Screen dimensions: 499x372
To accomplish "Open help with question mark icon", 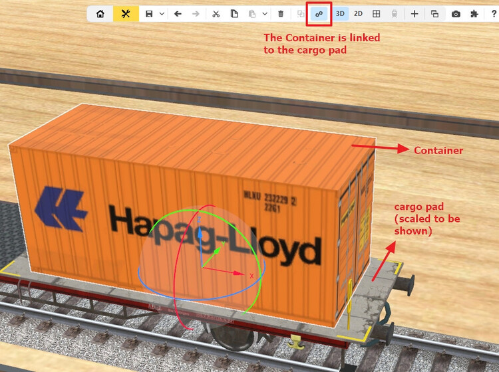I will pos(494,14).
